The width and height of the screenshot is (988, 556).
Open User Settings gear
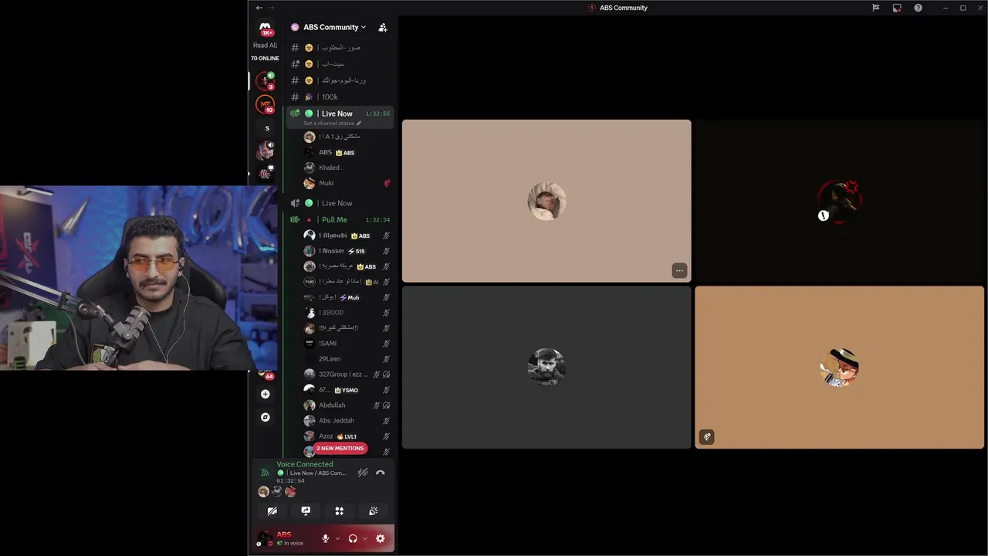pyautogui.click(x=381, y=538)
